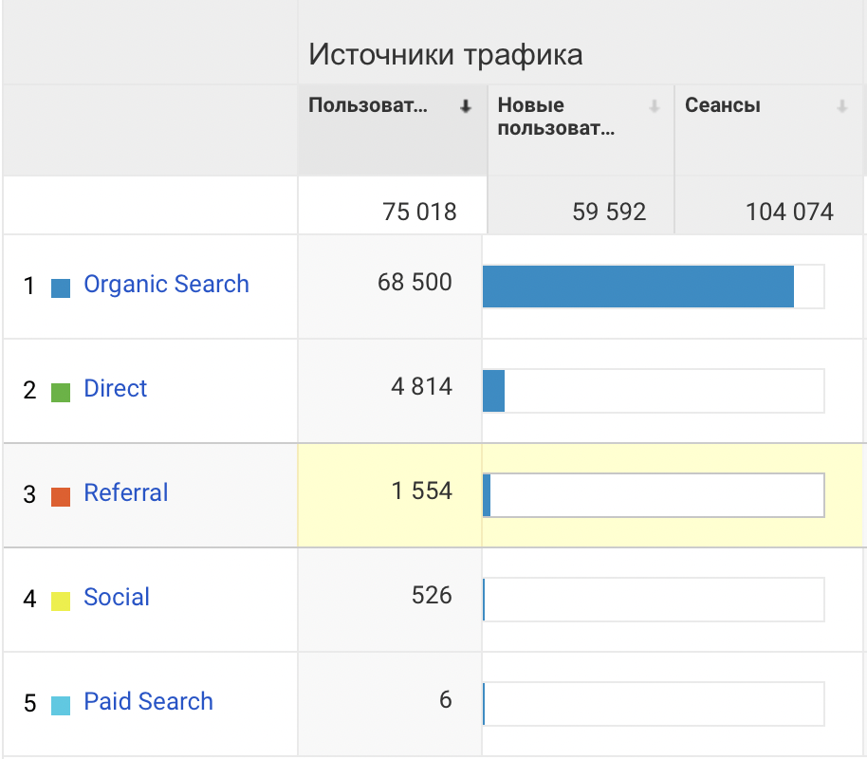Open the Referral channel link

[x=126, y=492]
